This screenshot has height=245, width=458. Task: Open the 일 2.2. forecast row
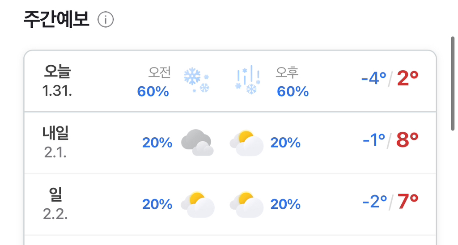[x=230, y=204]
